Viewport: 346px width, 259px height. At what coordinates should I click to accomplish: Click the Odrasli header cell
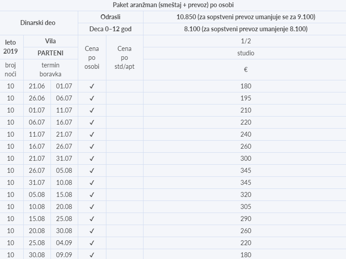click(110, 17)
